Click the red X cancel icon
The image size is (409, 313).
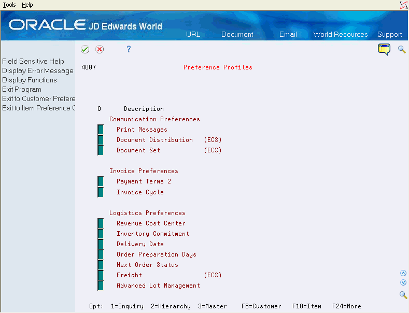(x=100, y=49)
